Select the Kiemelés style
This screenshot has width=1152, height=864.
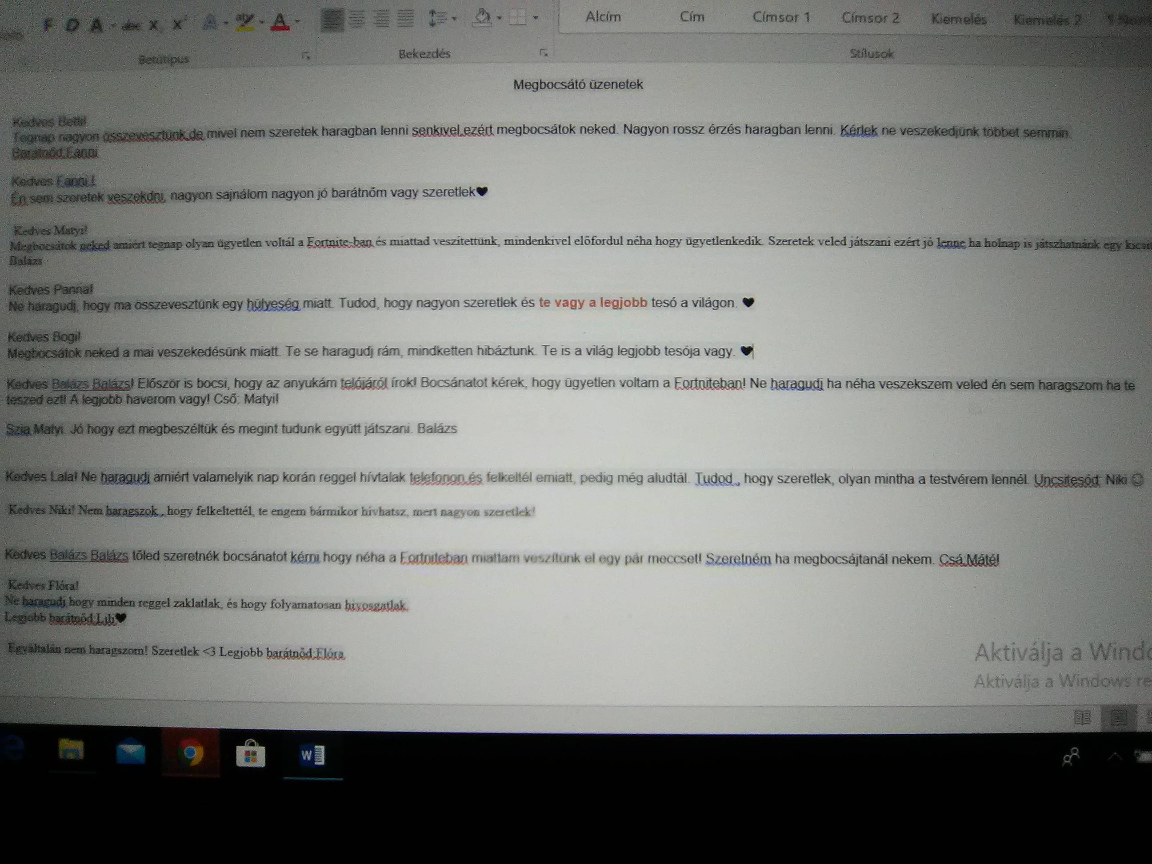(x=959, y=19)
